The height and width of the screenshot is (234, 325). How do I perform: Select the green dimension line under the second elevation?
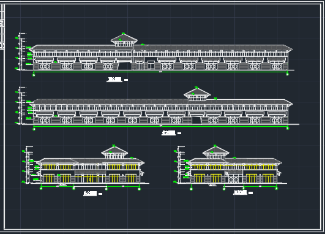click(160, 126)
